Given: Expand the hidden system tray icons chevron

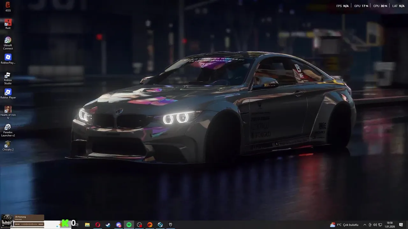Looking at the screenshot, I should pos(365,225).
